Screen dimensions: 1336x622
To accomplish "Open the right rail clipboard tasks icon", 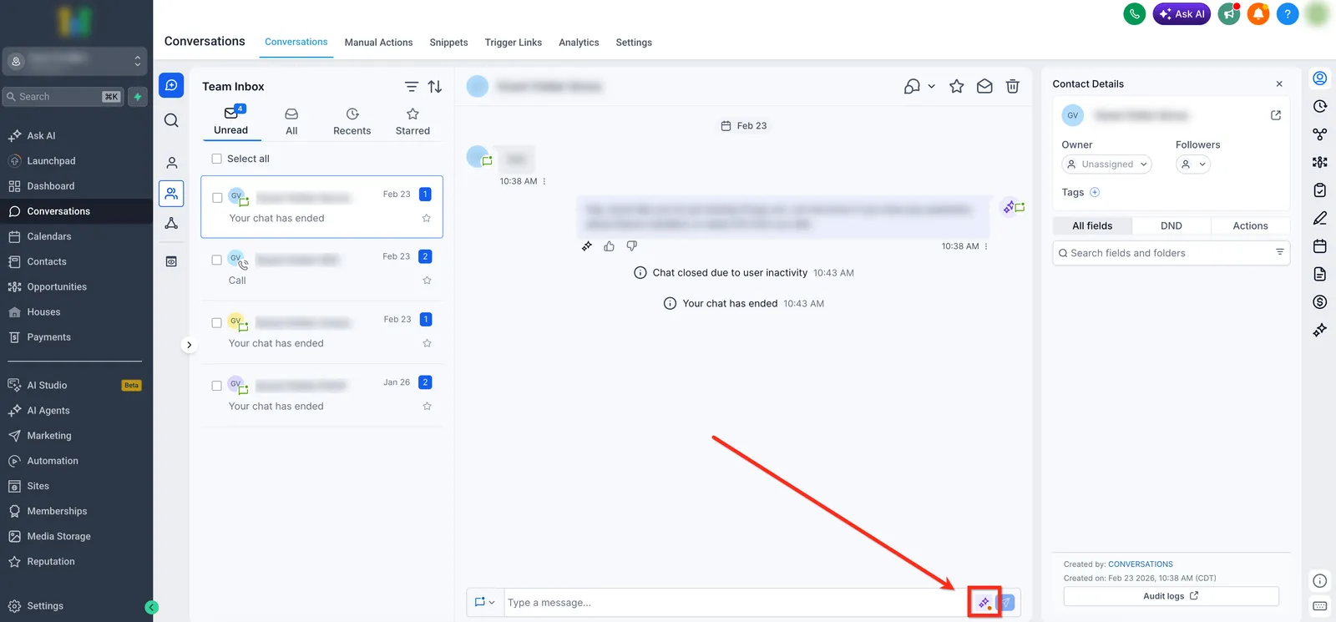I will [1320, 190].
